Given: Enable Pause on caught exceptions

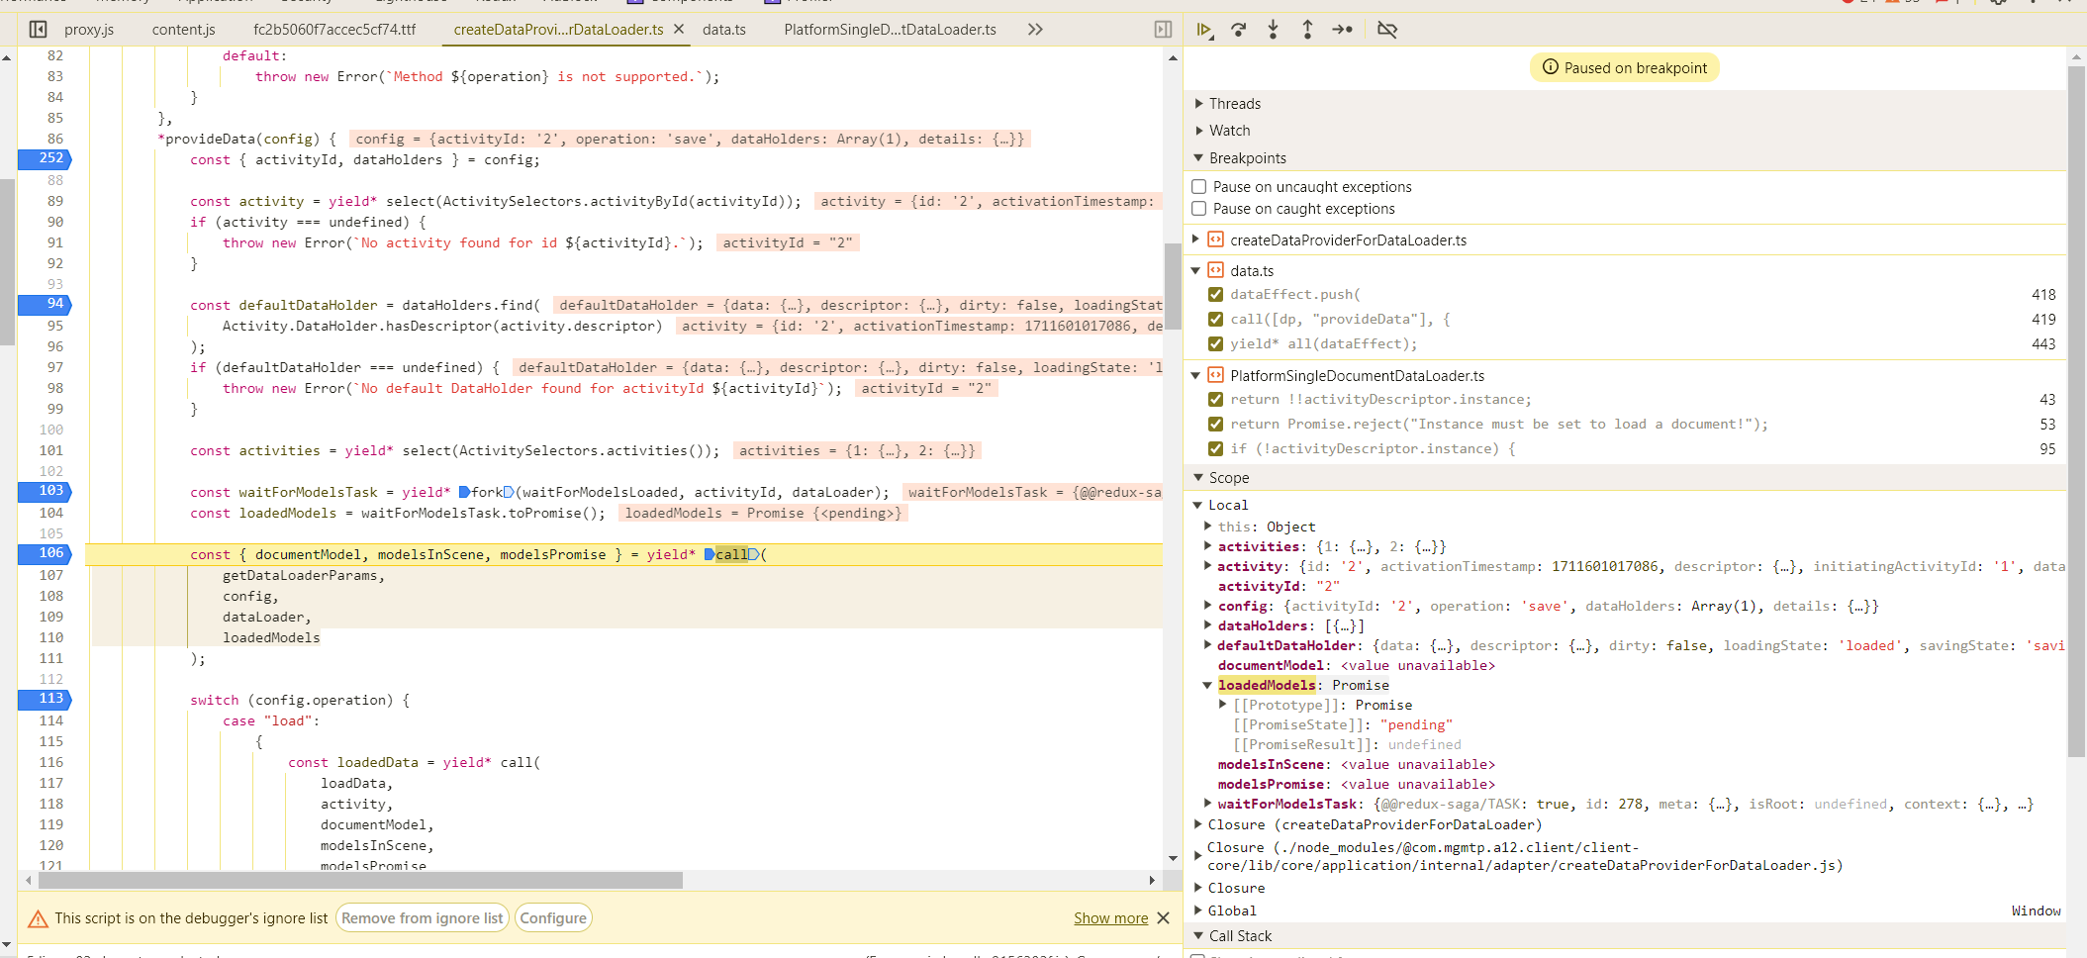Looking at the screenshot, I should click(x=1199, y=209).
